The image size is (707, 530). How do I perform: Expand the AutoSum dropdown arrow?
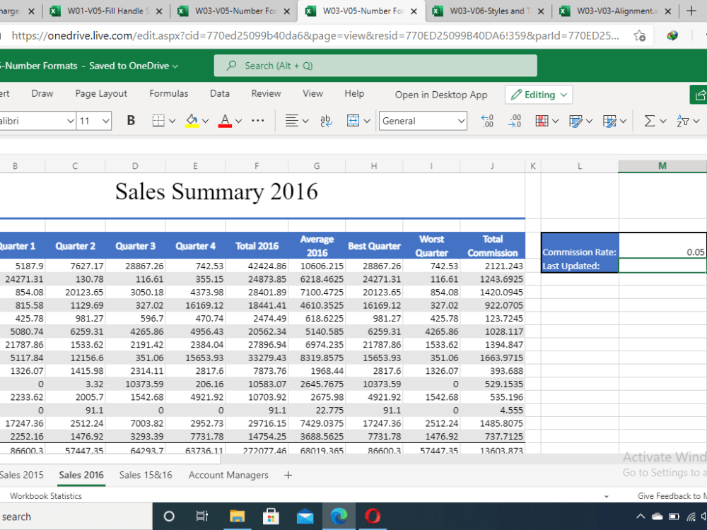click(x=663, y=121)
